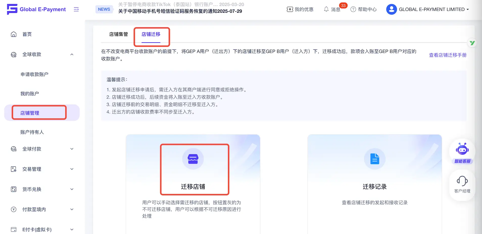This screenshot has height=234, width=482.
Task: Open the 智能客服 robot assistant
Action: (462, 153)
